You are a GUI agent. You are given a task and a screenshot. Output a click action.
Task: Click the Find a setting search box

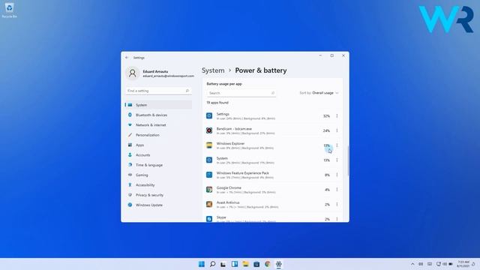(x=158, y=91)
